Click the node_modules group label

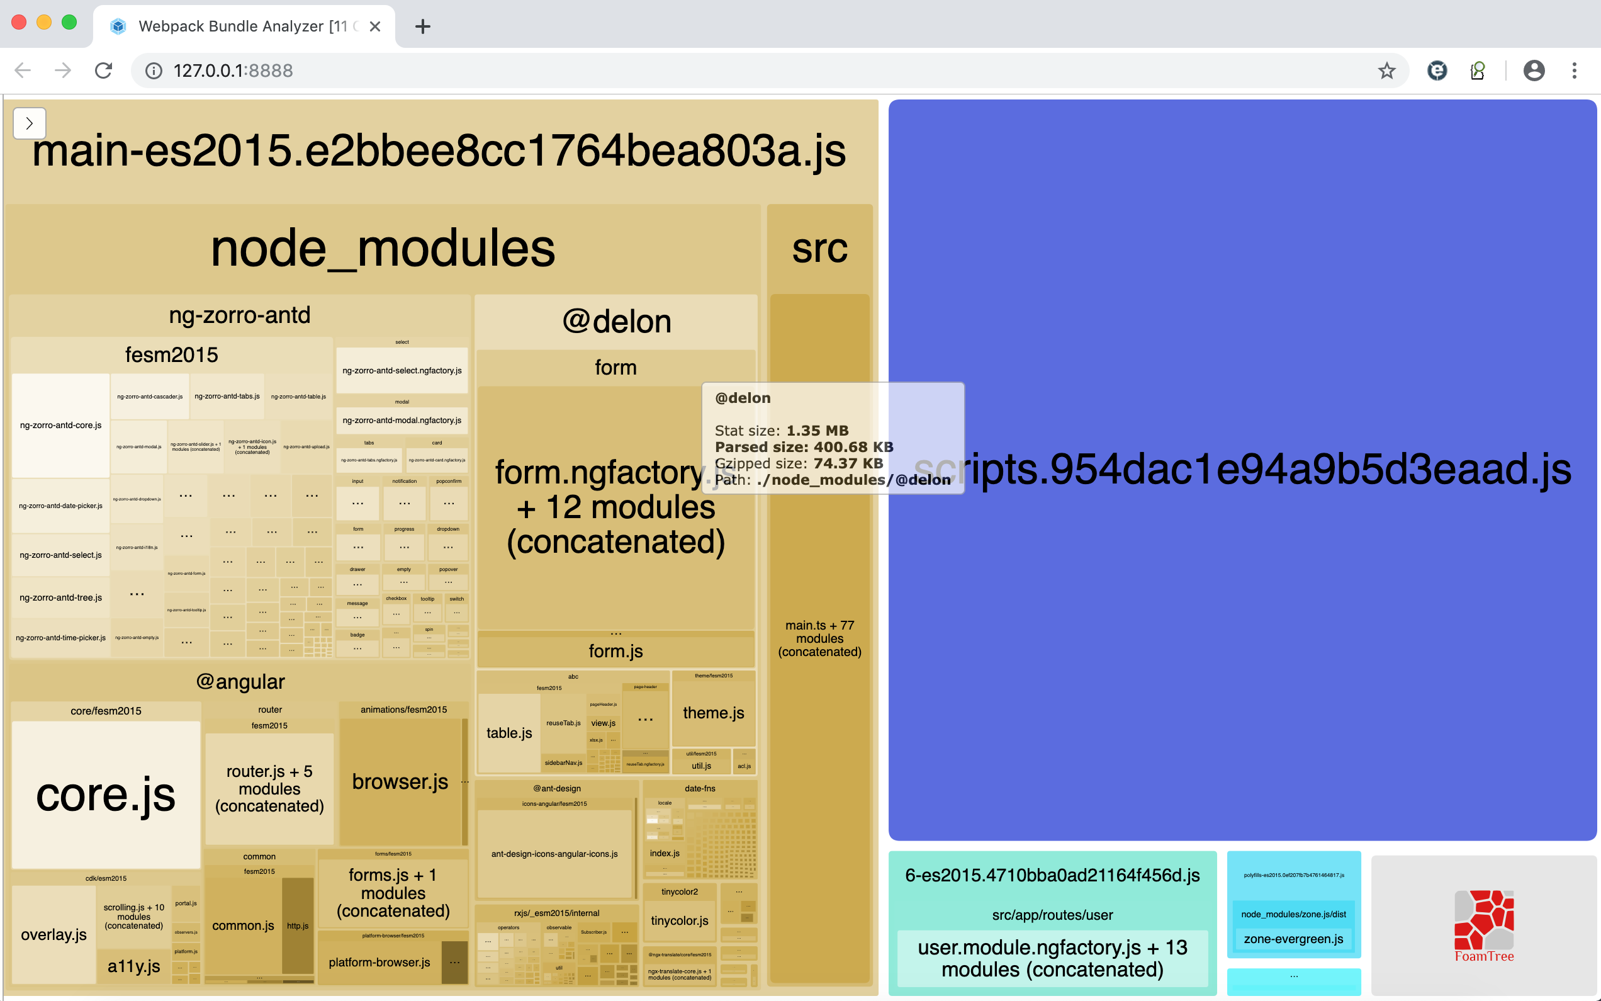pos(383,248)
